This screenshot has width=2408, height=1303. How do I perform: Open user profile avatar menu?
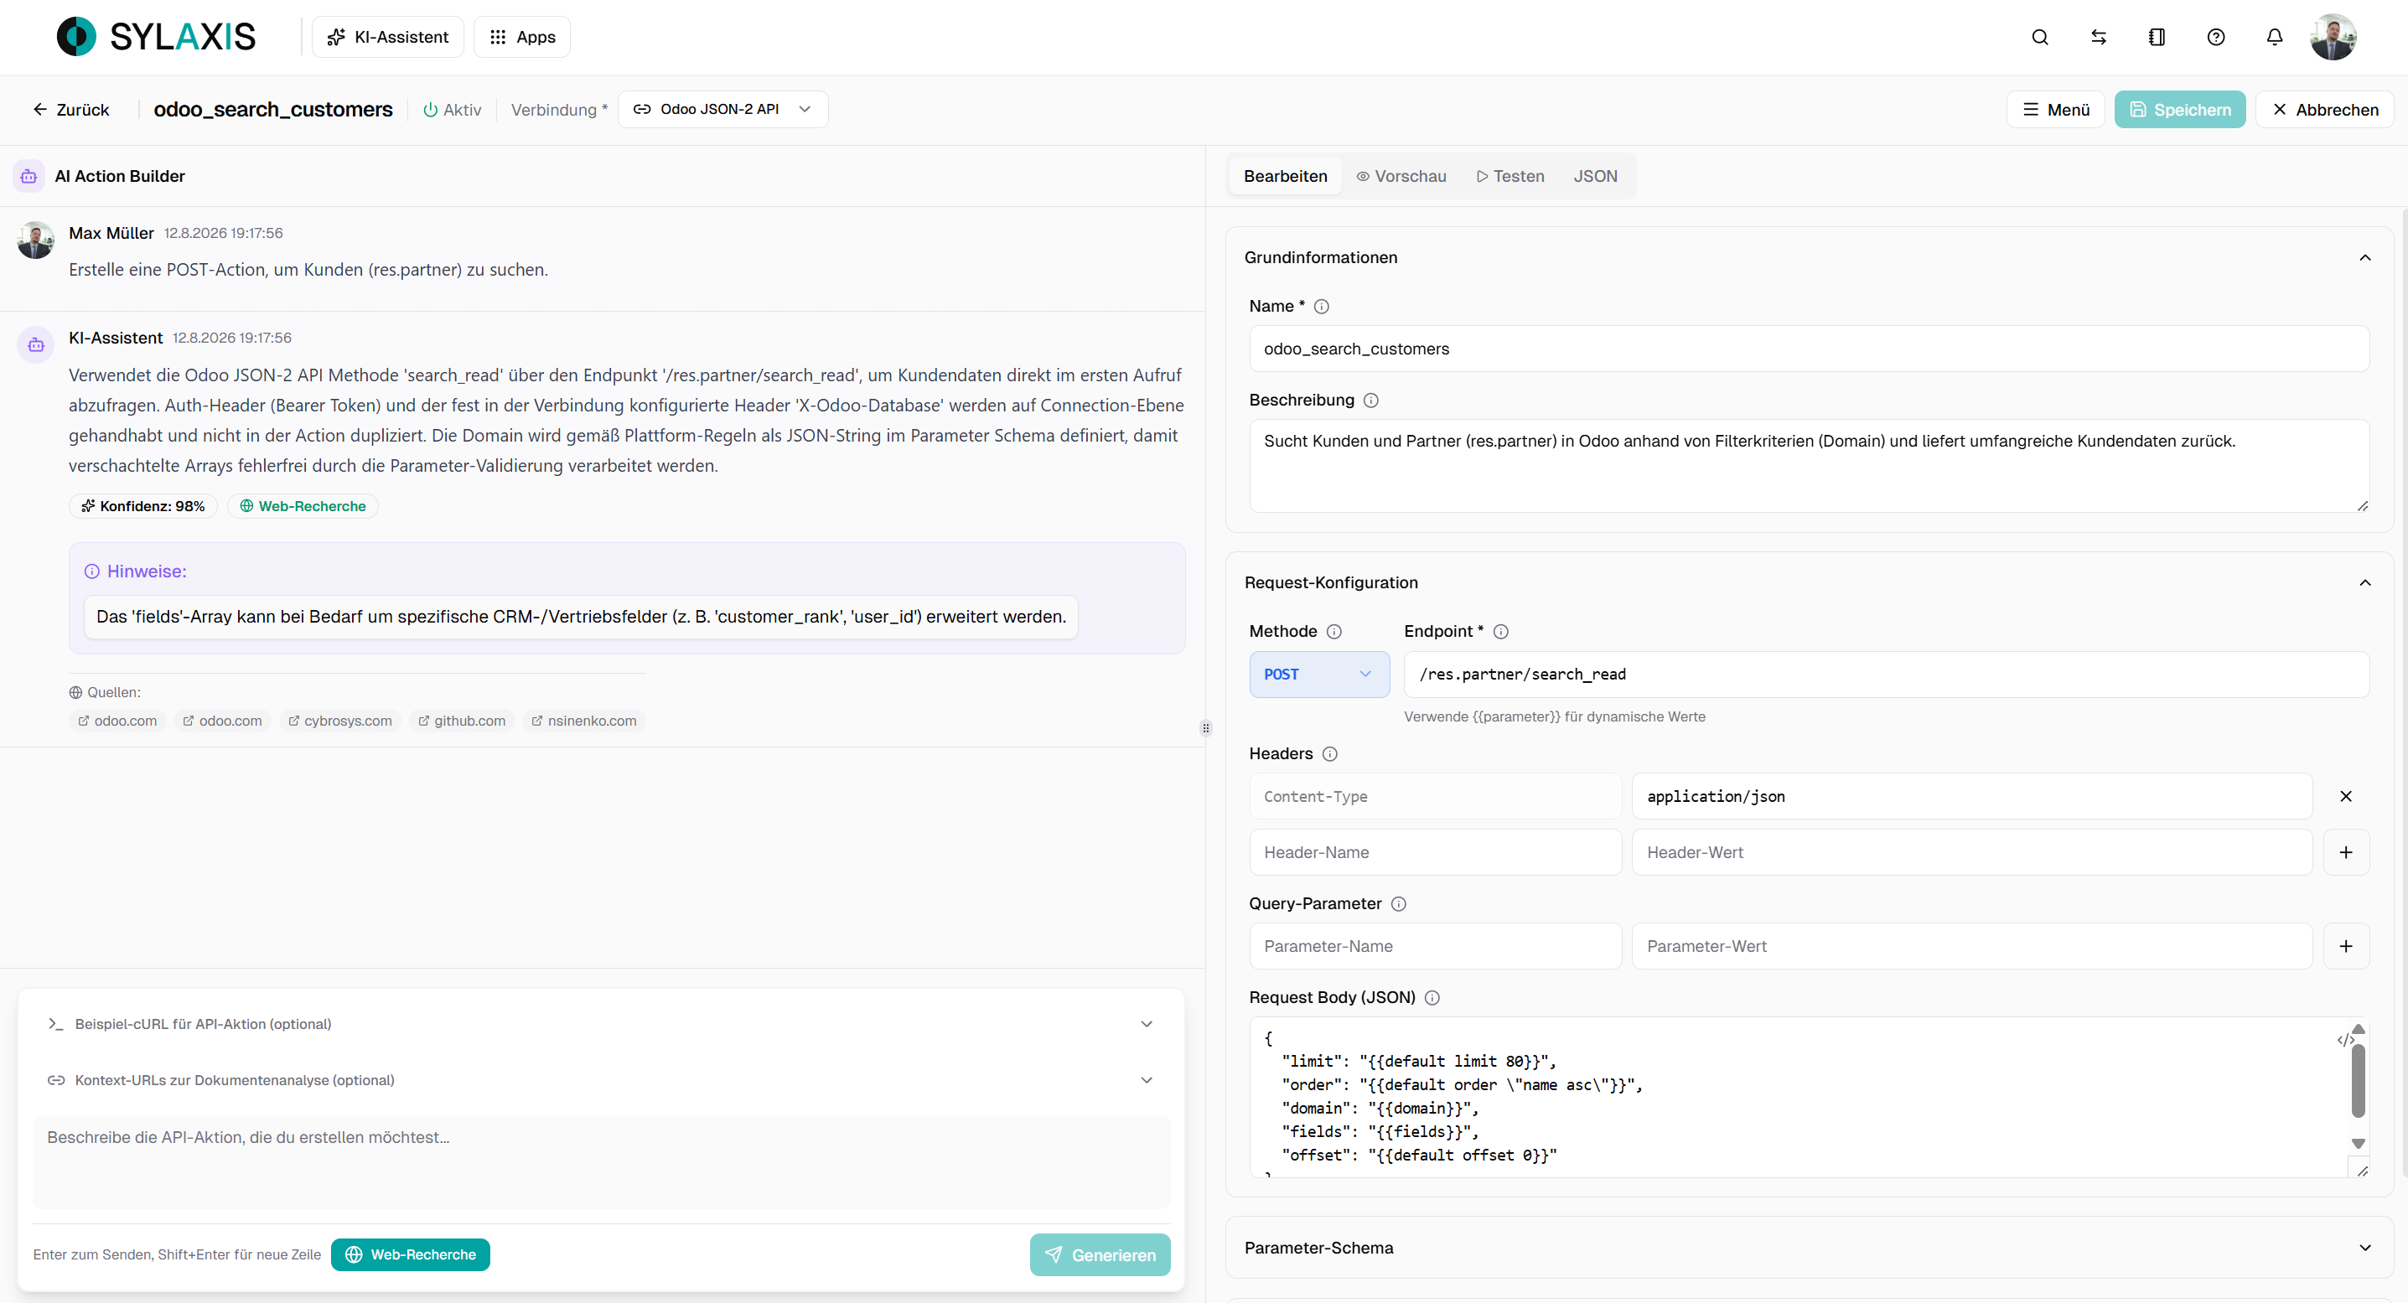click(x=2333, y=38)
